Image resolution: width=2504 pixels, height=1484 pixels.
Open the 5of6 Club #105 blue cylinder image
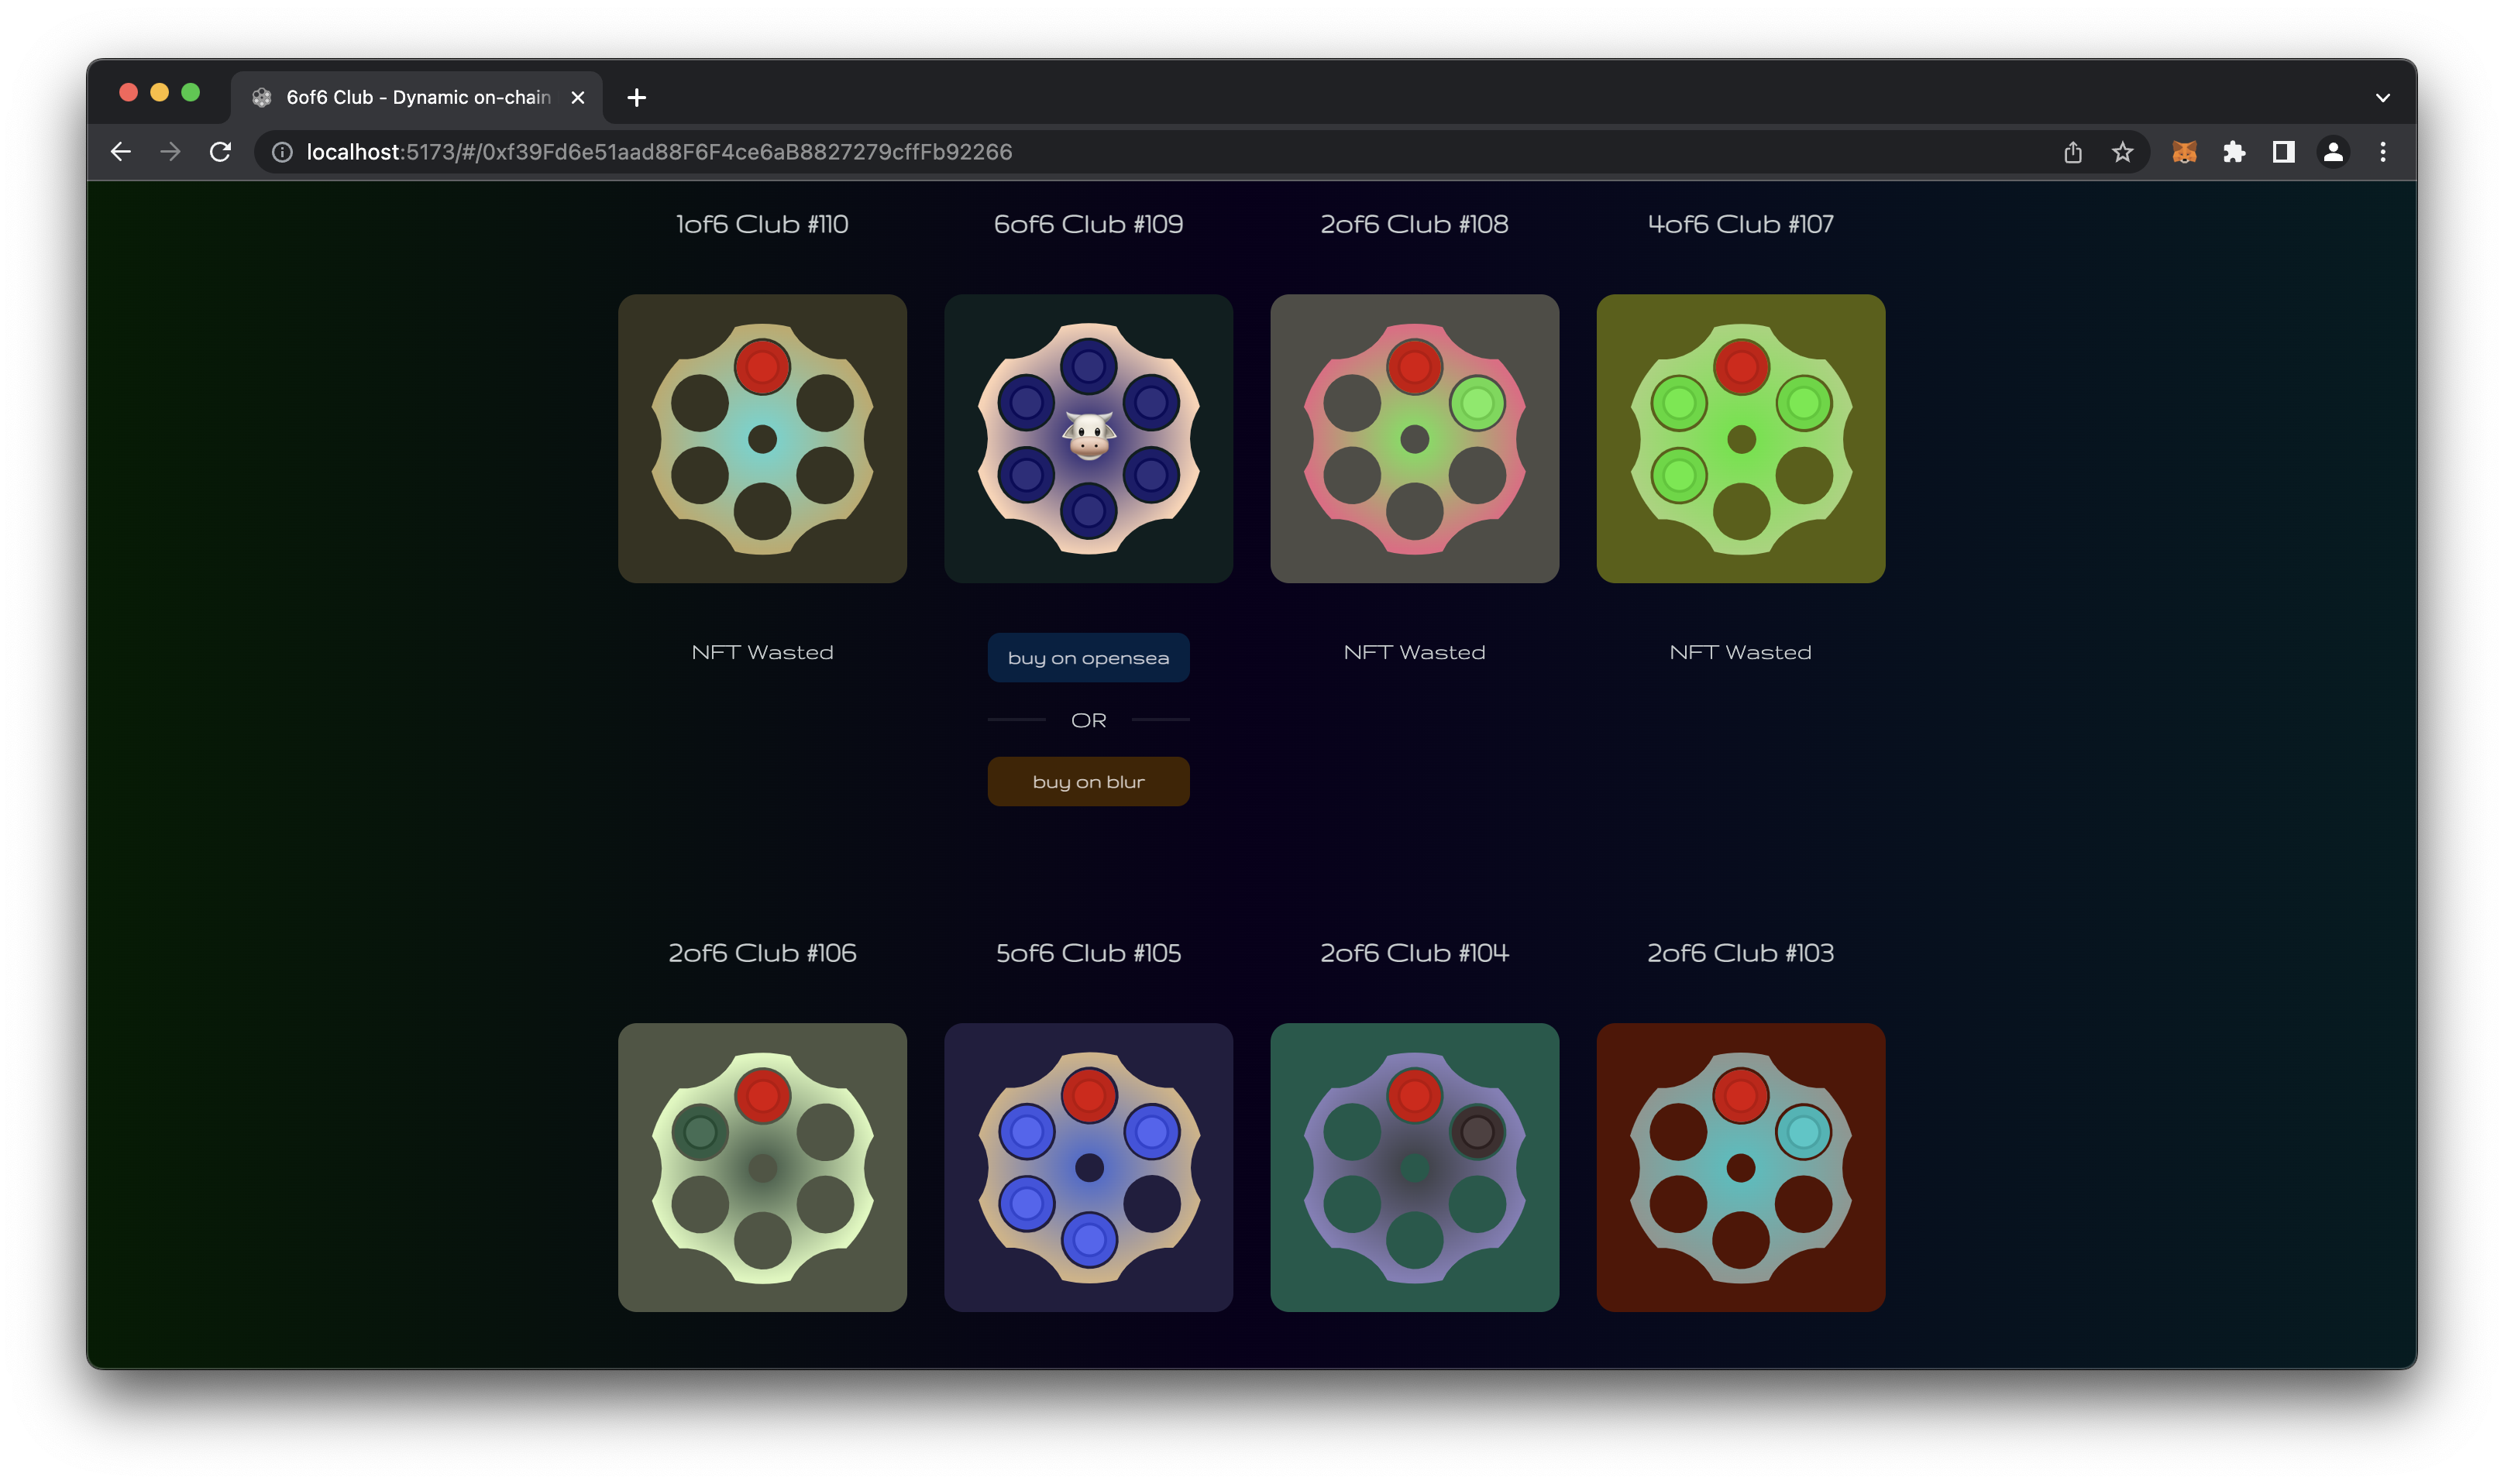[x=1088, y=1167]
